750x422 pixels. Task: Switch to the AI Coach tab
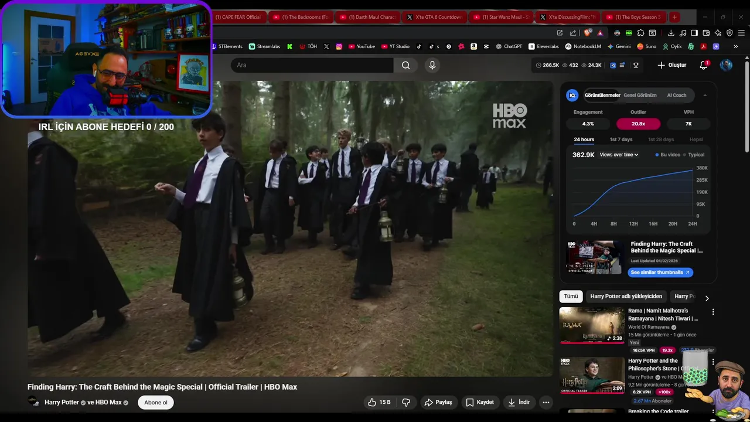pos(677,95)
